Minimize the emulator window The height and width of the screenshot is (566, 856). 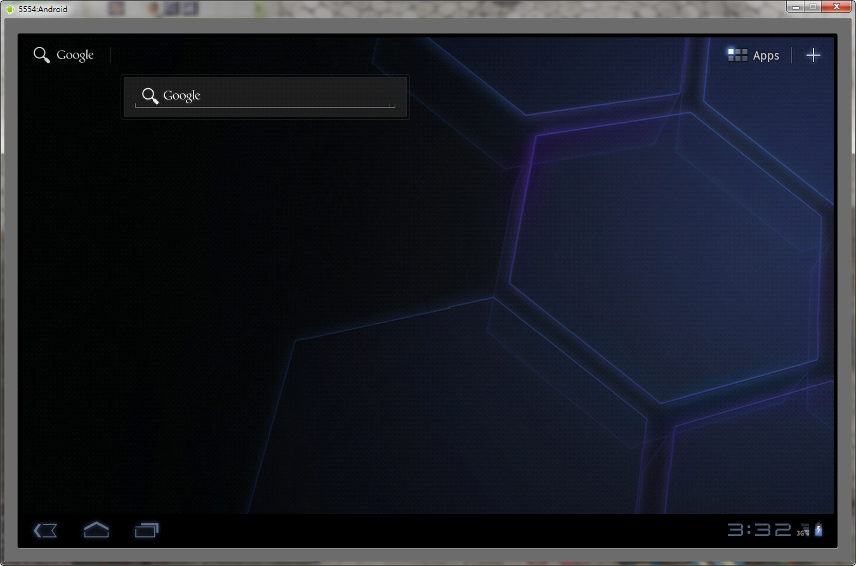pyautogui.click(x=796, y=6)
